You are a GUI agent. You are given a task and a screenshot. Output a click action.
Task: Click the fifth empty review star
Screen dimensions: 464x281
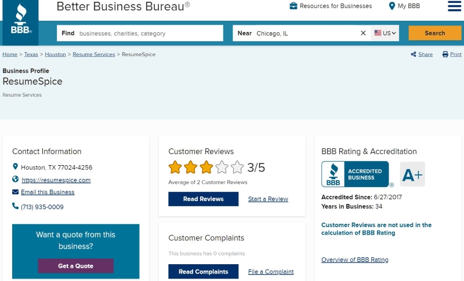click(237, 167)
